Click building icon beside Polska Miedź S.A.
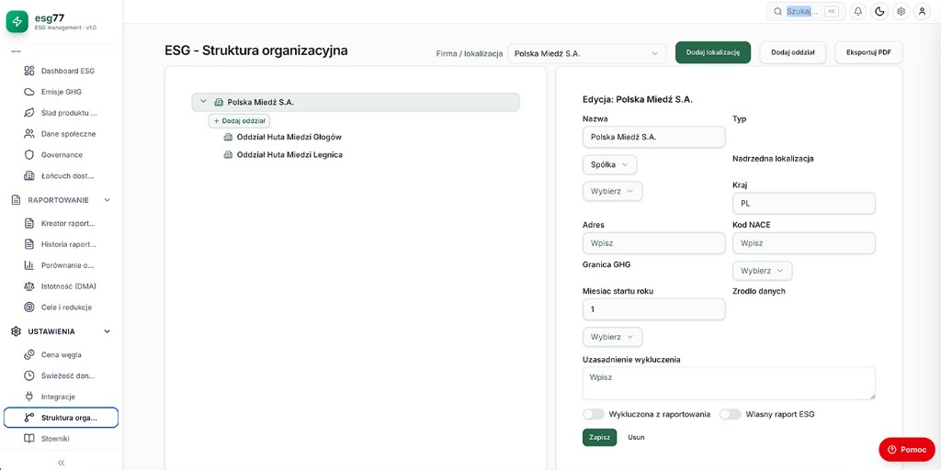 pyautogui.click(x=219, y=102)
